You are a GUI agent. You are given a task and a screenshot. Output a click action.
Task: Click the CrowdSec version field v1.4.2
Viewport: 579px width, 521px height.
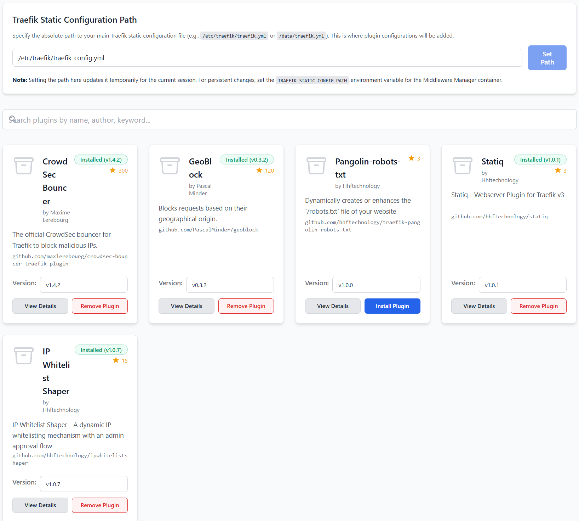coord(84,285)
